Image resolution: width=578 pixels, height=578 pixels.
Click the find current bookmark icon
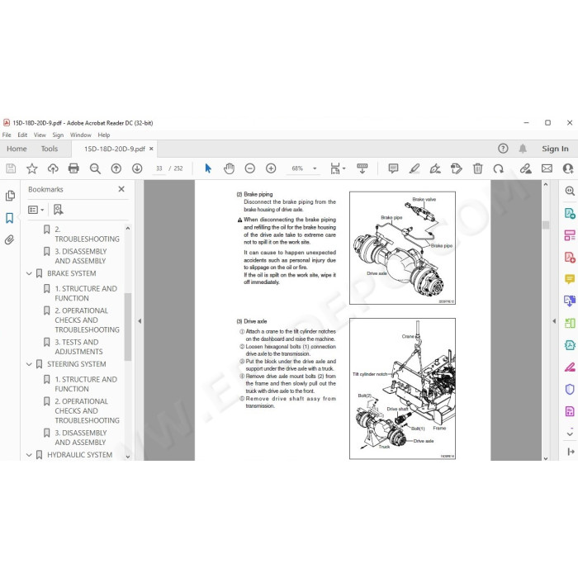click(x=59, y=210)
